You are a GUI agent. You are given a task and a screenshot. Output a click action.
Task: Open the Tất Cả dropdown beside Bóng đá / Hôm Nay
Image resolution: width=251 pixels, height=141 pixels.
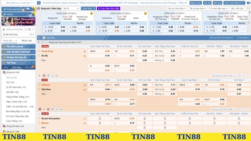[71, 8]
